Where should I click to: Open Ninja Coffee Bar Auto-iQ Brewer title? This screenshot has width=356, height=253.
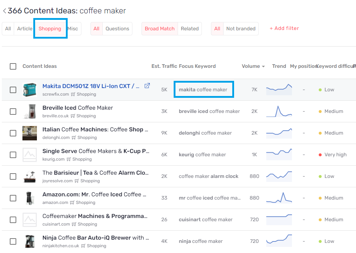click(x=96, y=237)
